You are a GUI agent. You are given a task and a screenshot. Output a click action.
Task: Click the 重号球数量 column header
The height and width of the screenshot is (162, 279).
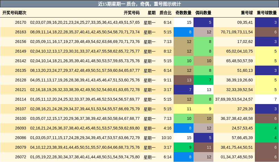(267, 13)
